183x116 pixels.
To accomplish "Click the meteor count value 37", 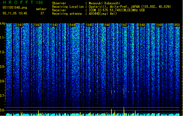I will point(42,13).
